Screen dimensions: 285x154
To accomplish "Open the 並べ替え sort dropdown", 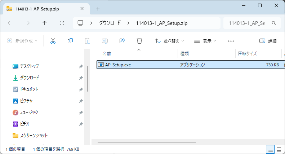I will click(169, 41).
